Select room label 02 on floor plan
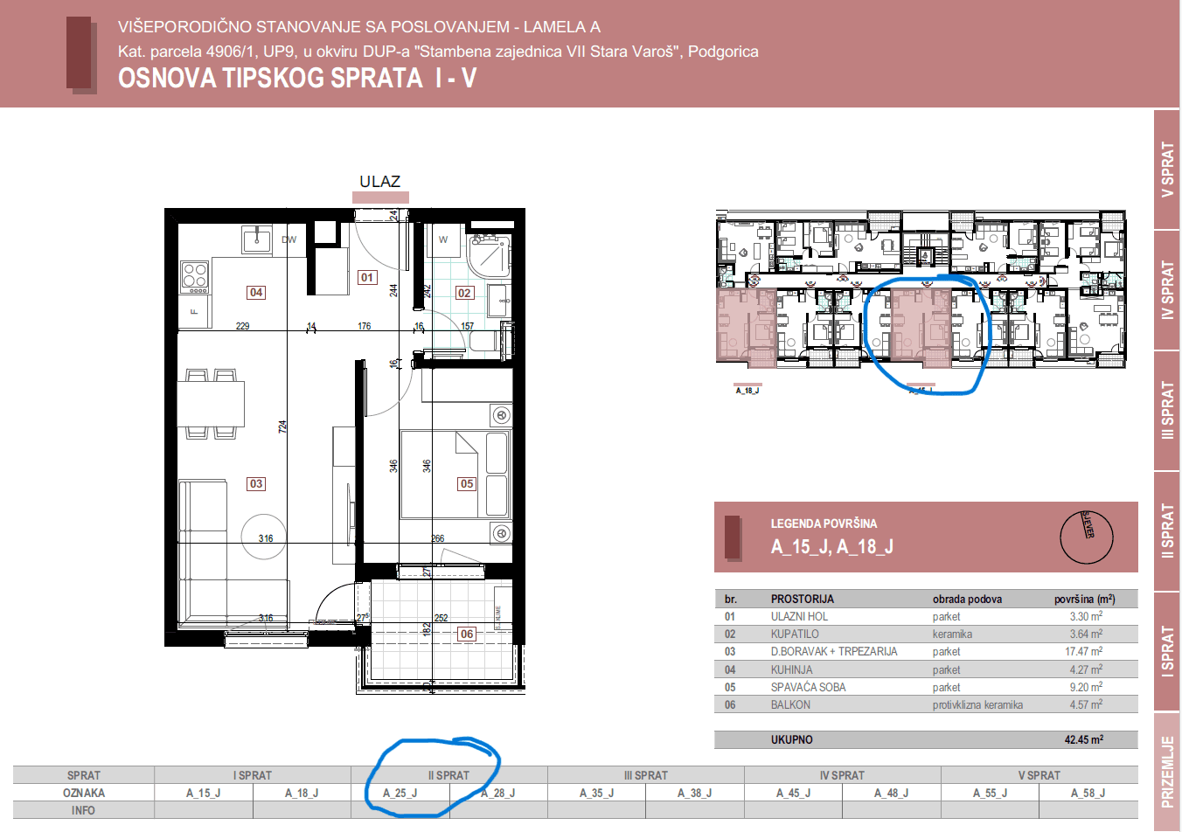This screenshot has width=1182, height=832. (x=464, y=293)
